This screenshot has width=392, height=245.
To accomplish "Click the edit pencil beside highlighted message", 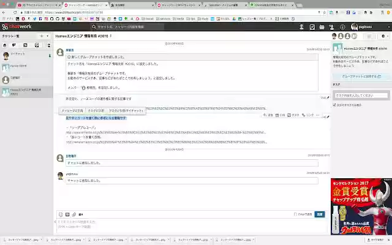I will (328, 117).
